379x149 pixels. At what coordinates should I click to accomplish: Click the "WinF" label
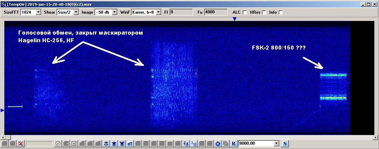click(125, 12)
